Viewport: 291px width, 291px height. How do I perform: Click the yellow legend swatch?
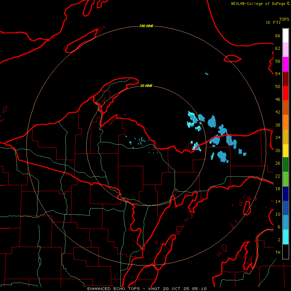coord(286,151)
